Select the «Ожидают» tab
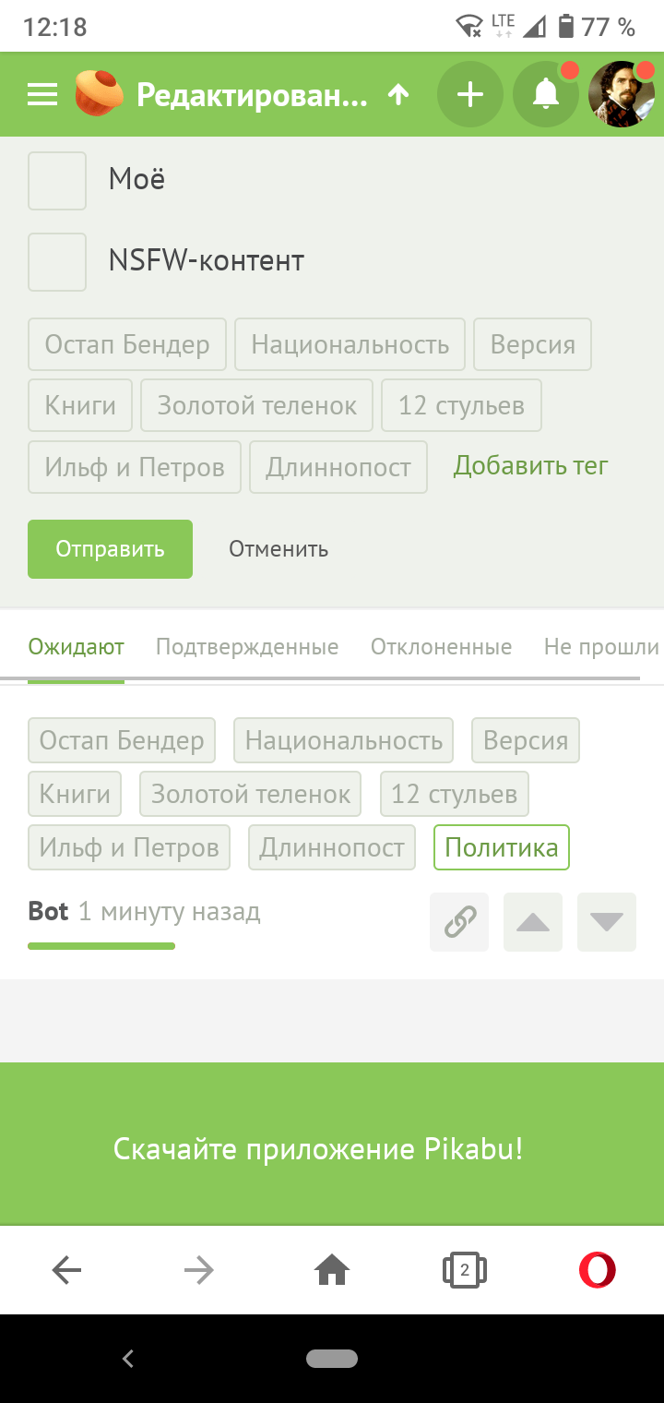 76,647
